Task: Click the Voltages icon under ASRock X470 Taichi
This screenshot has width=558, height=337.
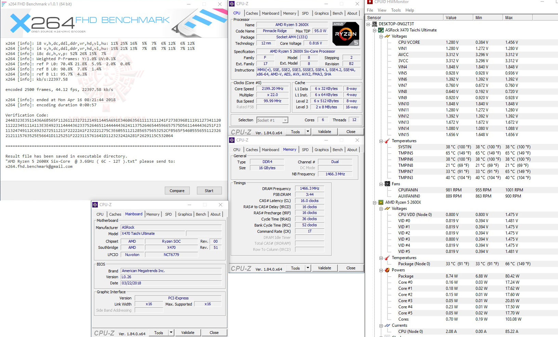Action: point(387,36)
